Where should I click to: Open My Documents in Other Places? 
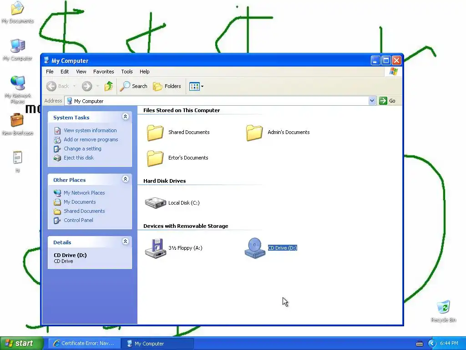[80, 202]
